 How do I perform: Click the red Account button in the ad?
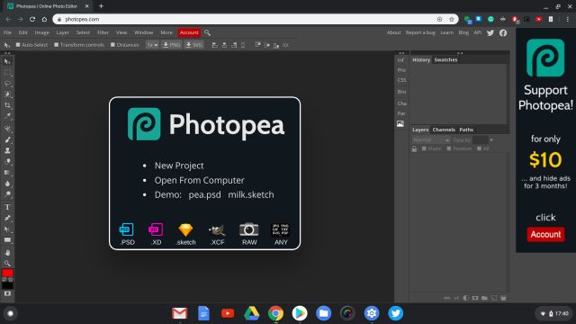pos(545,234)
